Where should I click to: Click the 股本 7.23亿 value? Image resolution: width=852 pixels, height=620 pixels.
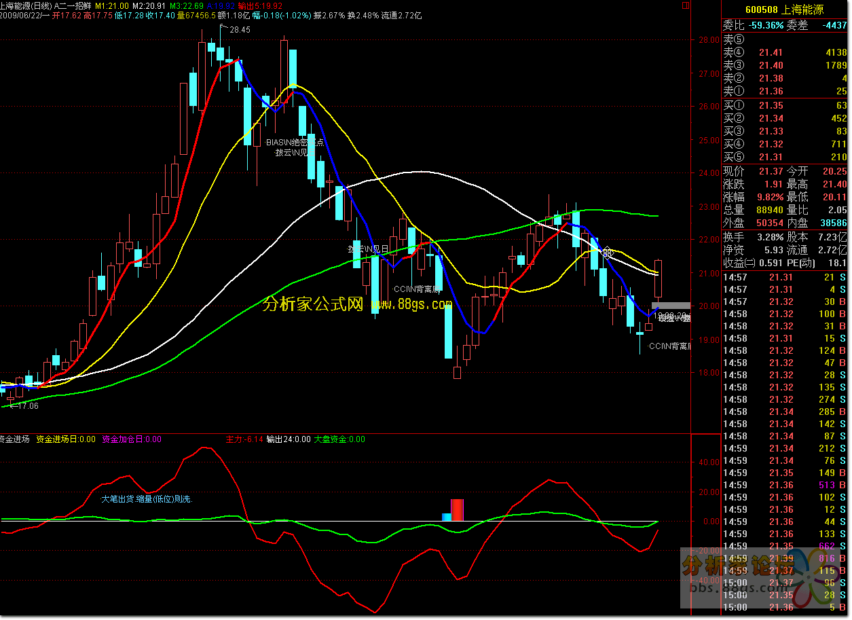(x=834, y=237)
